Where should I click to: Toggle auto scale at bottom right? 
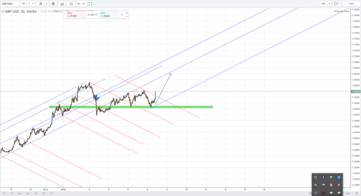point(348,193)
